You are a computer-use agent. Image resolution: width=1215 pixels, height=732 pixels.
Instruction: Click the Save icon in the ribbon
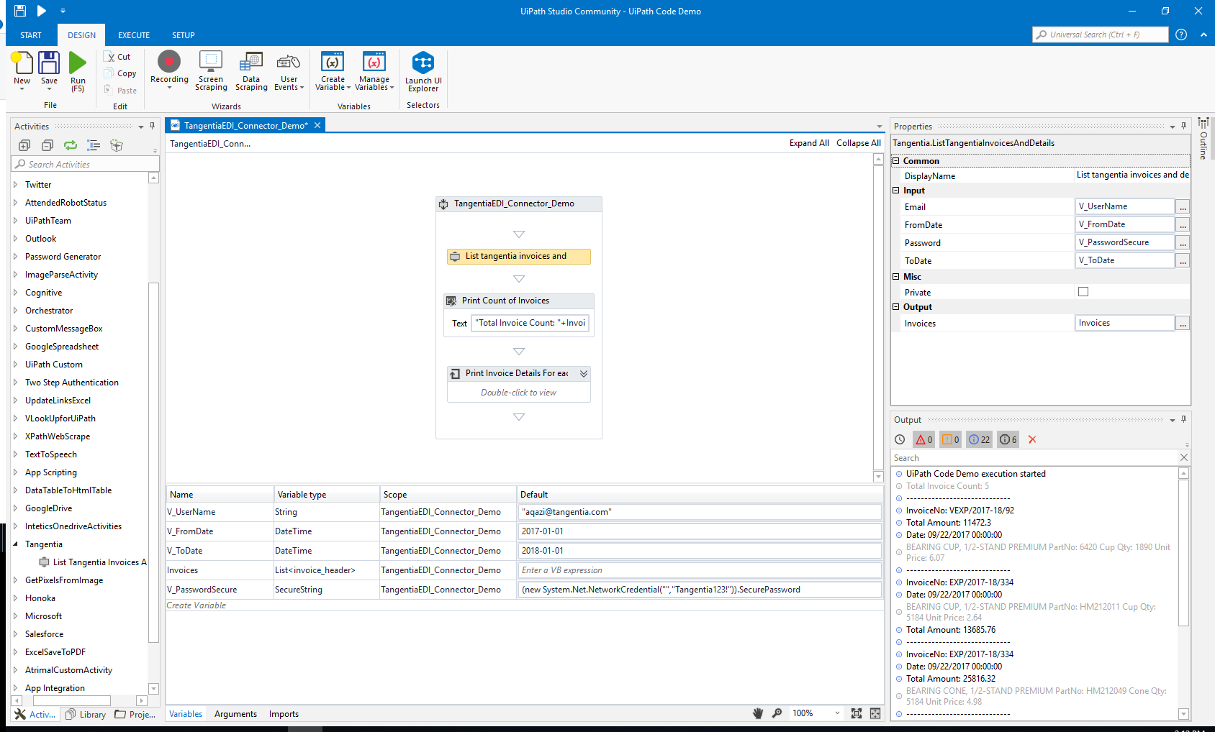point(49,63)
